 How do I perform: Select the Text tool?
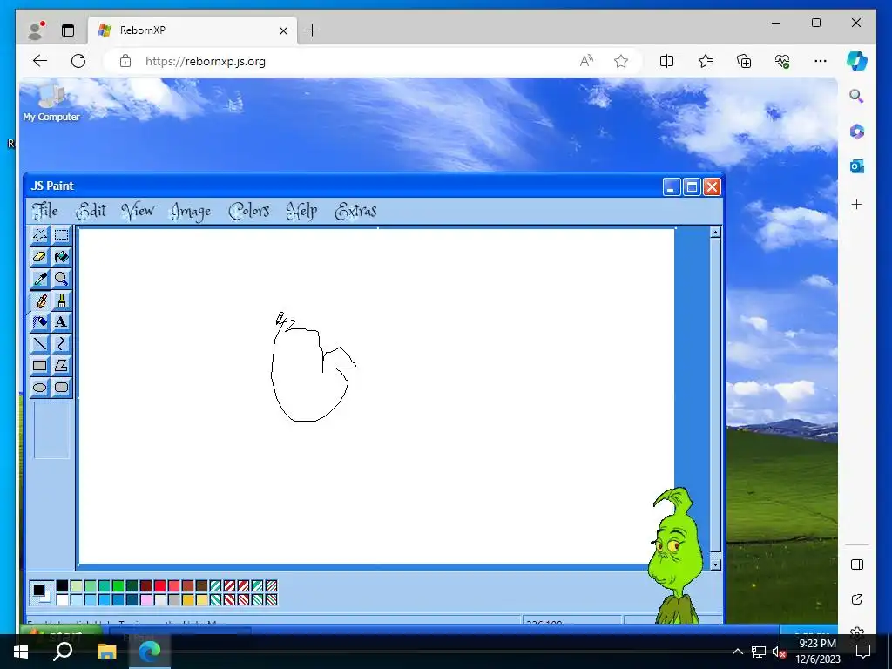click(x=62, y=322)
